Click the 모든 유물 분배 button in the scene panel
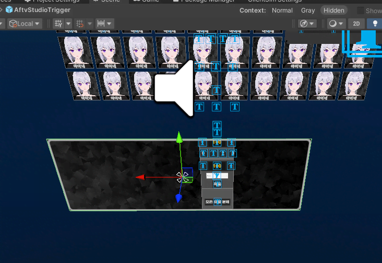Image resolution: width=382 pixels, height=263 pixels. click(217, 202)
